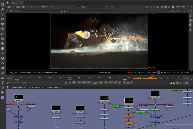Open the rgba channel set dropdown

[10, 7]
